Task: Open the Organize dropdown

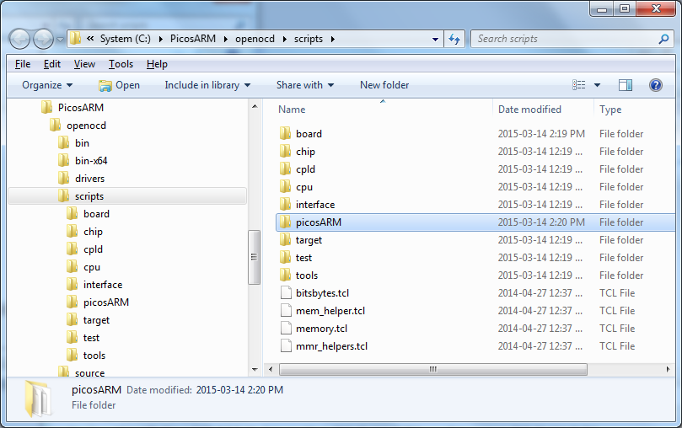Action: (47, 85)
